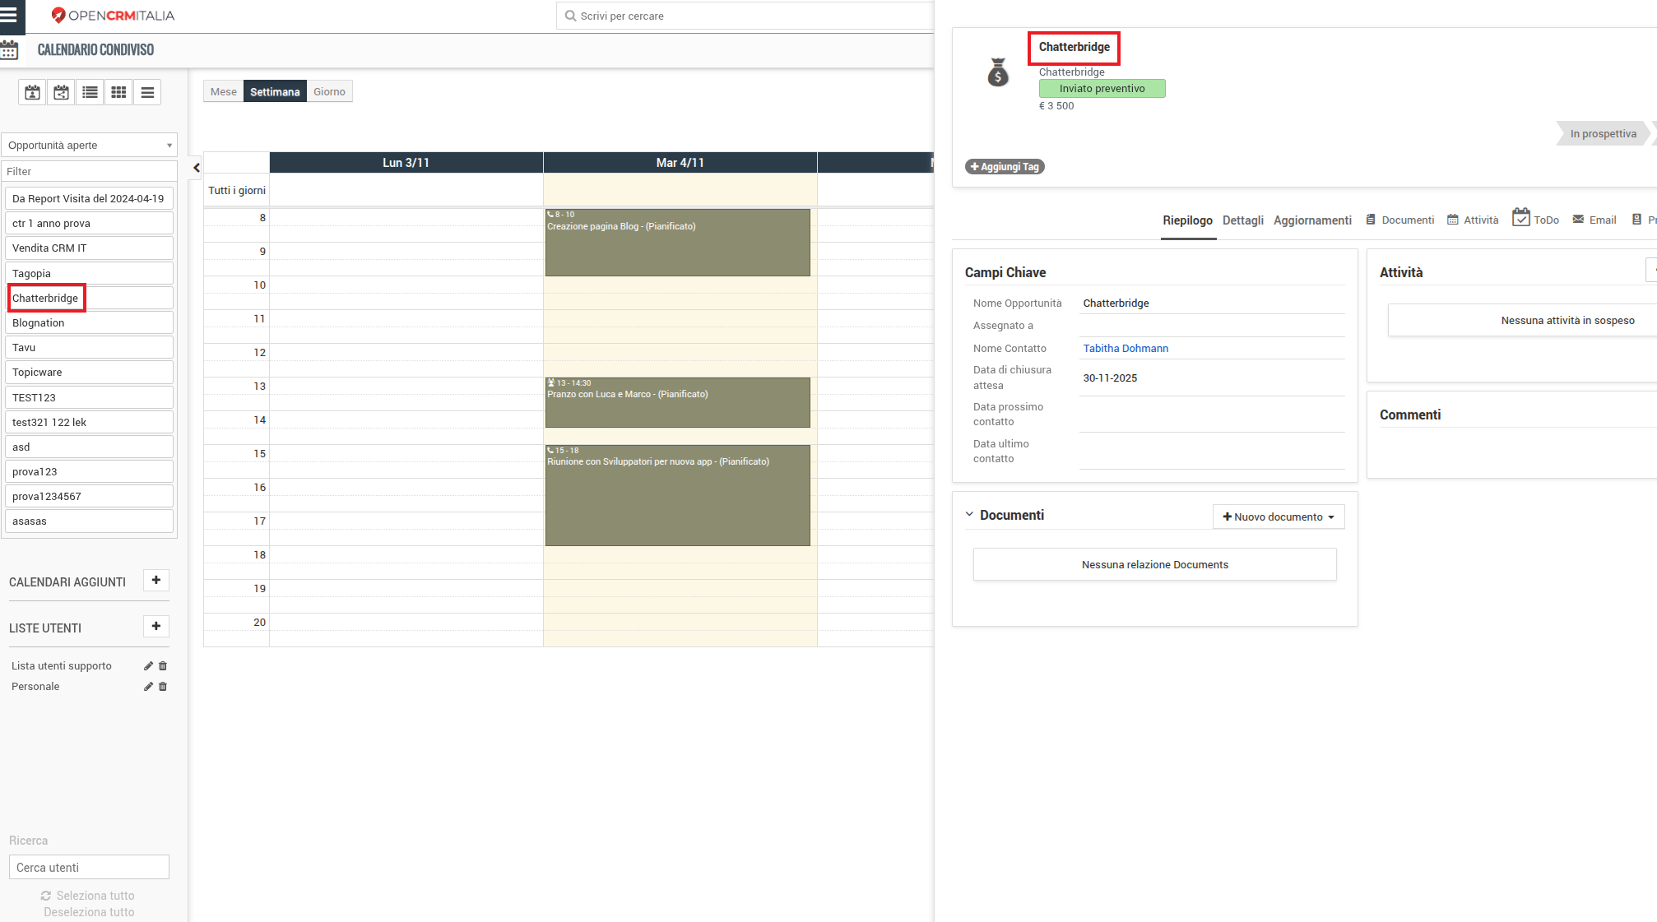Open the Dettagli tab
The width and height of the screenshot is (1657, 922).
(x=1242, y=220)
